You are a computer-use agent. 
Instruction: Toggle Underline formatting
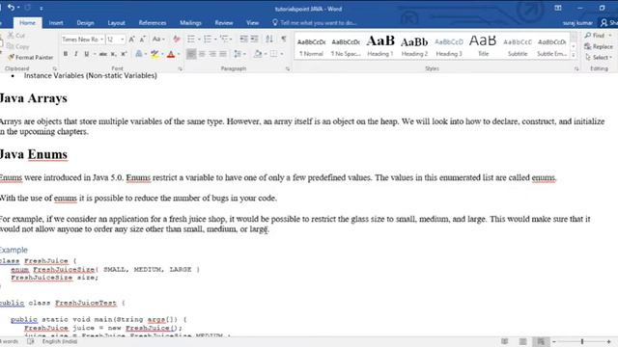pyautogui.click(x=86, y=54)
